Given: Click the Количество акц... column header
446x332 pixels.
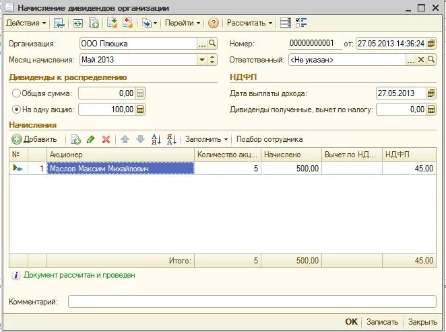Looking at the screenshot, I should pos(228,155).
